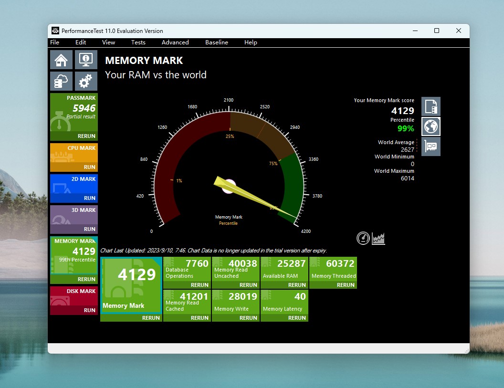Select the Memory Mark 99th Percentile tile
The image size is (504, 388).
tap(74, 255)
